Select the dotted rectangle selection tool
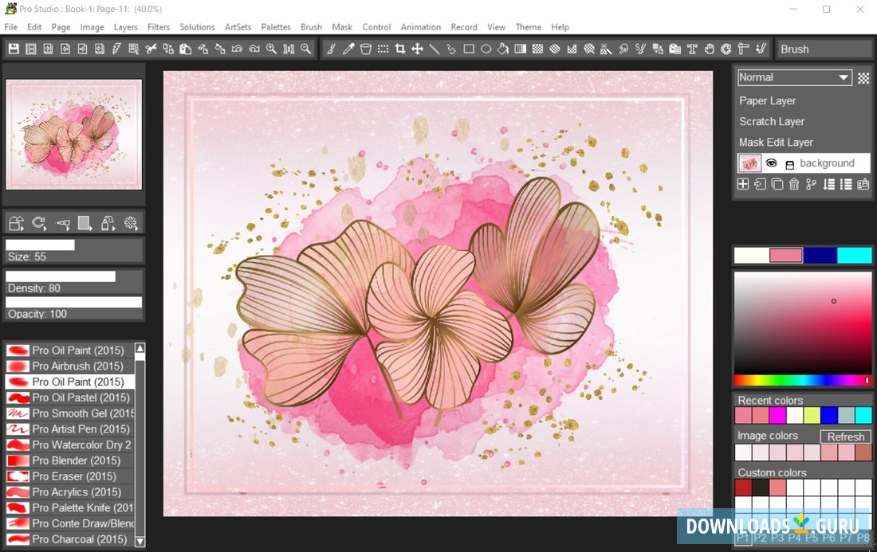This screenshot has height=552, width=877. 383,49
